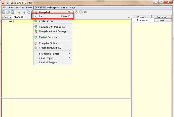Choose Compile without Debugger
This screenshot has height=117, width=174.
click(x=52, y=31)
